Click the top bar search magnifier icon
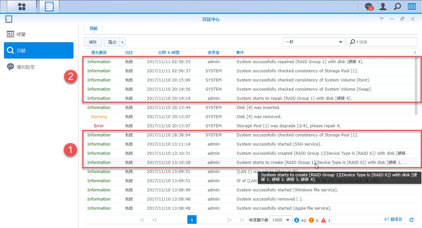The image size is (422, 228). click(x=397, y=7)
